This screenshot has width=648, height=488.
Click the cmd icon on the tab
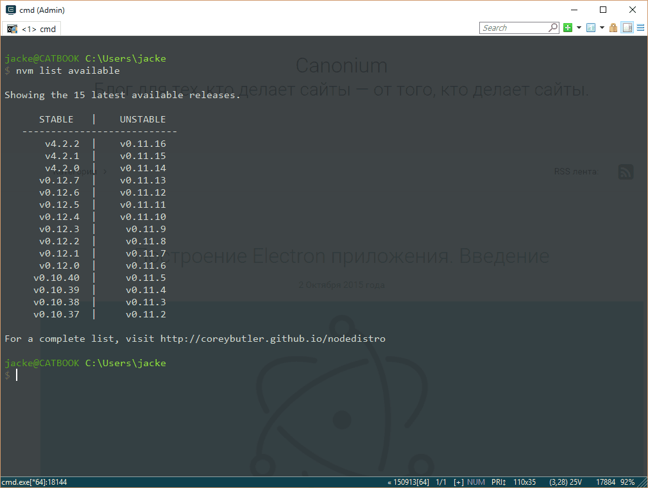[12, 29]
